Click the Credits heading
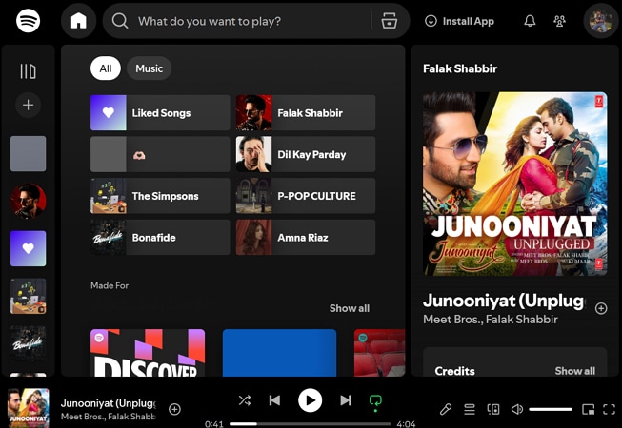 tap(454, 371)
